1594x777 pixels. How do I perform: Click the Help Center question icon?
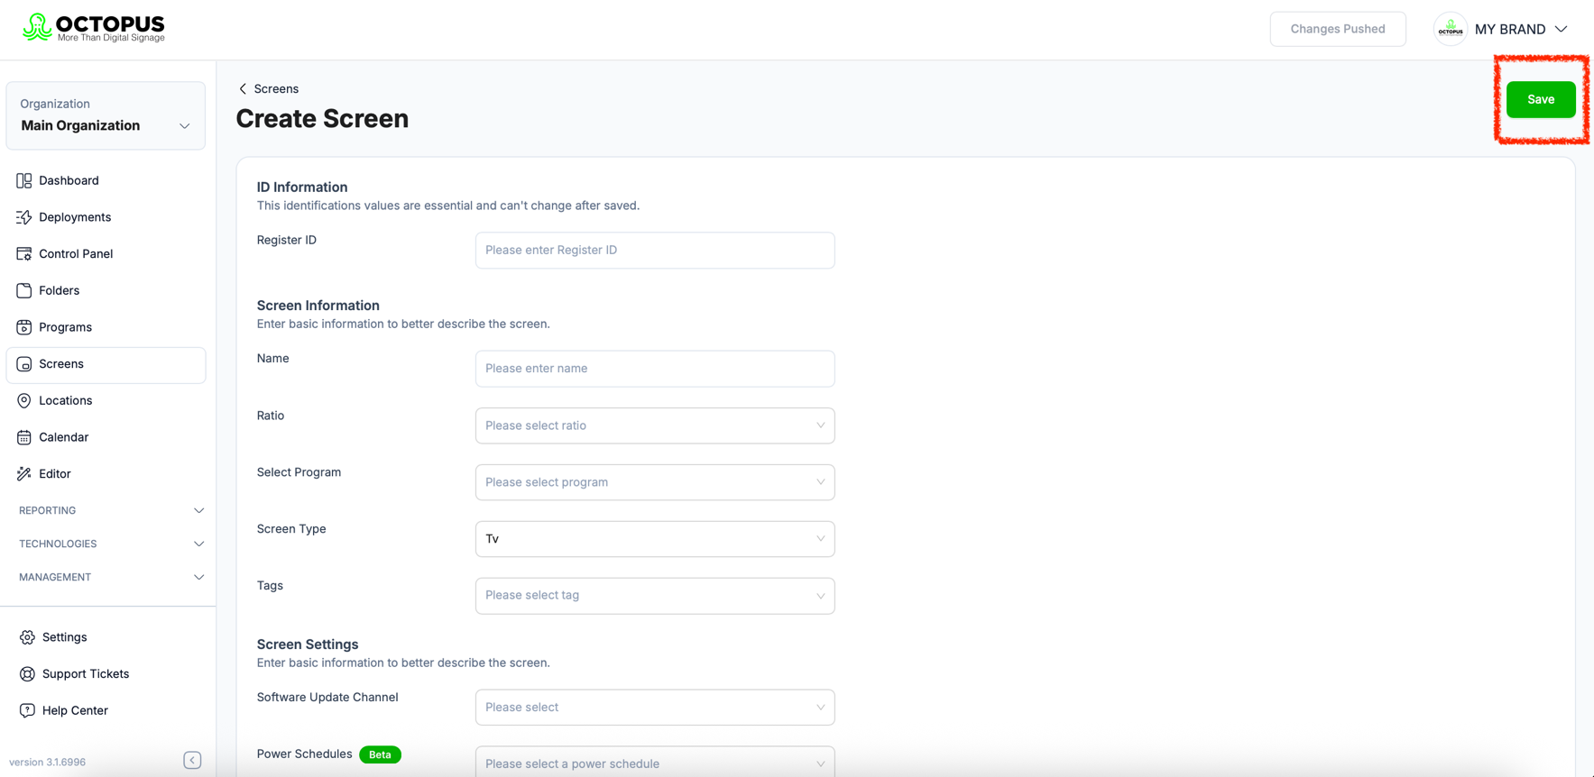click(x=27, y=710)
